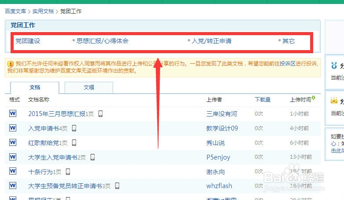The height and width of the screenshot is (200, 344).
Task: Click Word icon for 2015年三月思想汇报
Action: coord(13,113)
